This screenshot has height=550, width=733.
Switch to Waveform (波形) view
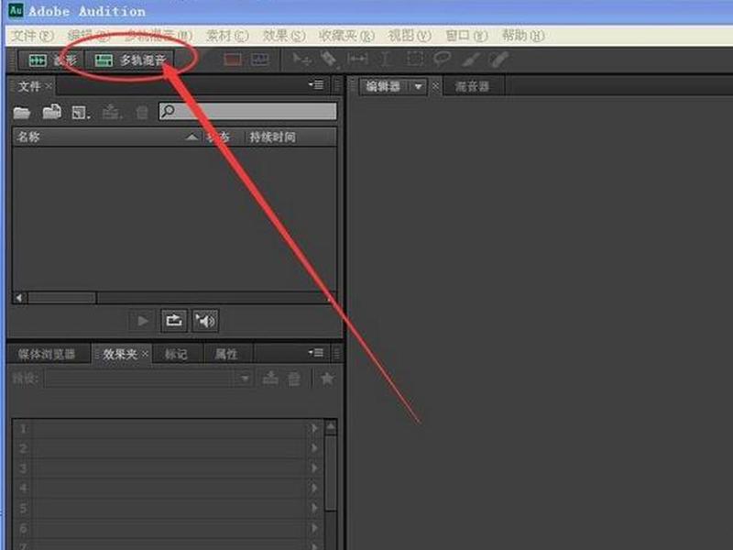coord(51,60)
